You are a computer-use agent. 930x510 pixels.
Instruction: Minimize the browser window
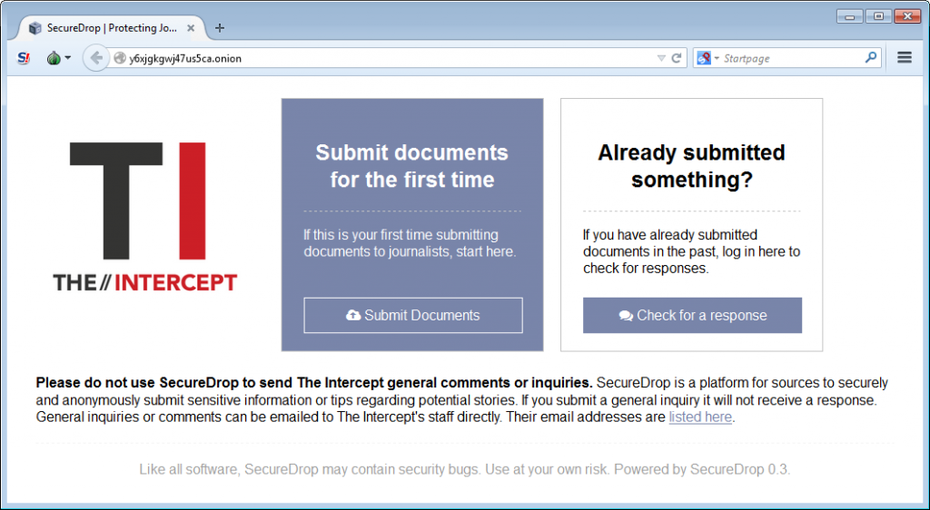click(849, 16)
